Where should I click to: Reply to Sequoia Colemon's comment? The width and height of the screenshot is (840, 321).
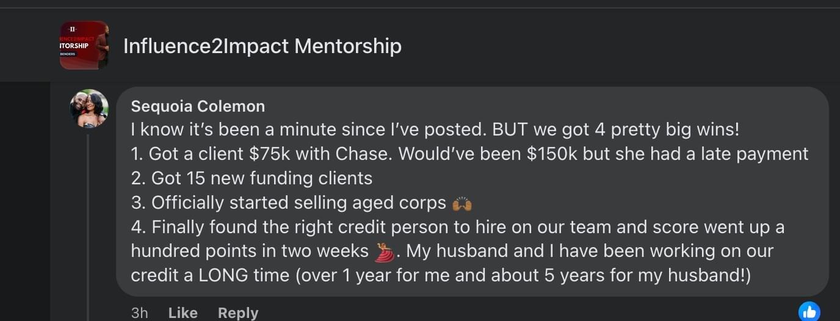[x=237, y=312]
